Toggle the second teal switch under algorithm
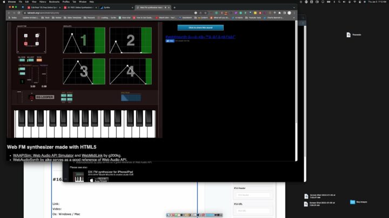The height and width of the screenshot is (218, 389). click(31, 60)
